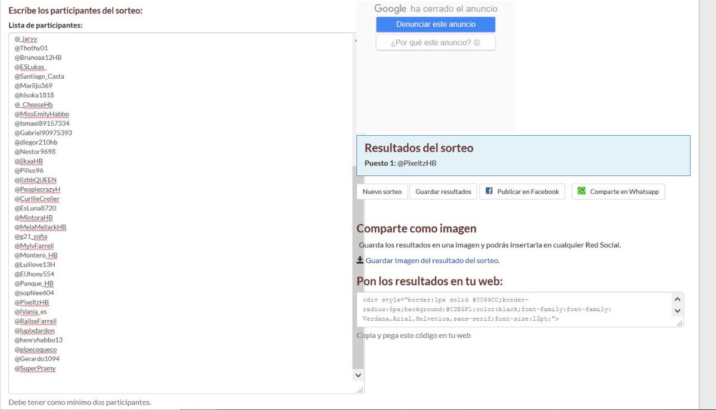Click the download icon beside Guardar Imagen
The width and height of the screenshot is (716, 410).
point(360,260)
